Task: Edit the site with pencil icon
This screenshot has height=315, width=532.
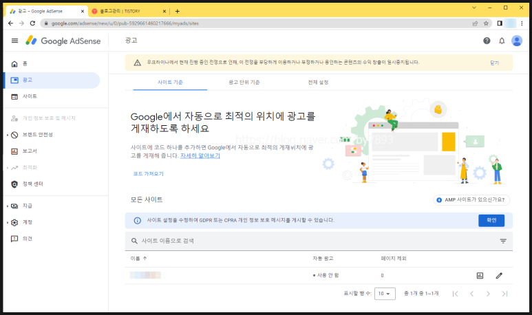Action: [499, 276]
